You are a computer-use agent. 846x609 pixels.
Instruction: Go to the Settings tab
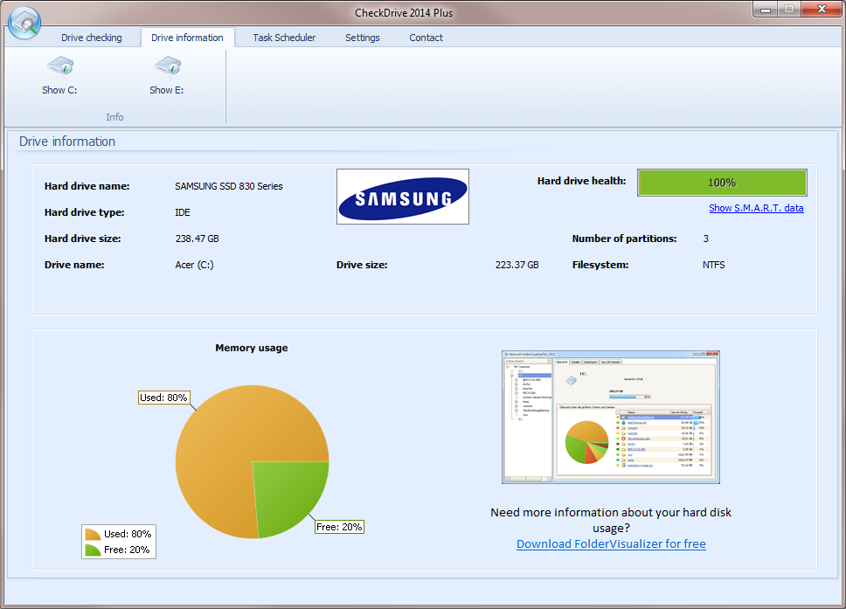click(x=362, y=38)
